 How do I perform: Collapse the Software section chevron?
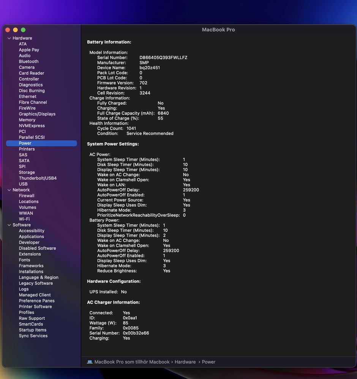point(9,225)
